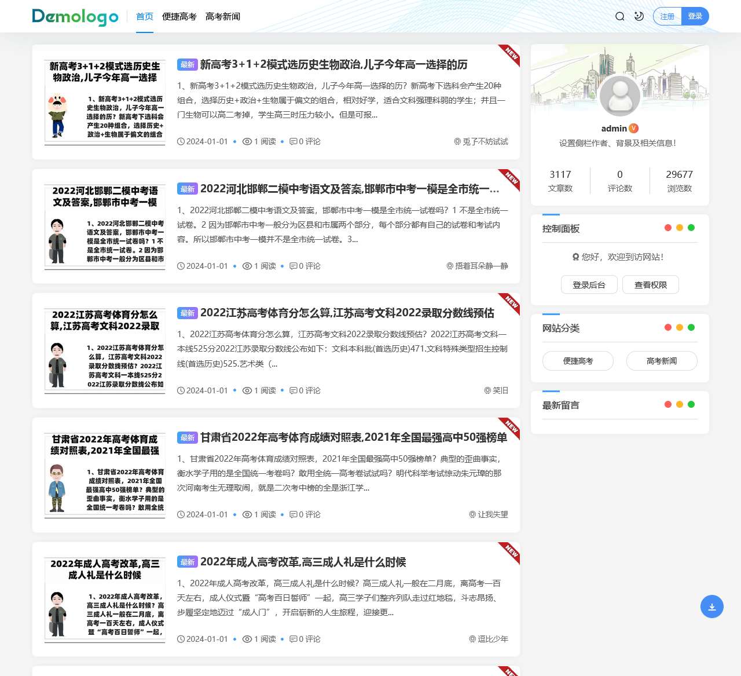Viewport: 741px width, 676px height.
Task: Open thumbnail of 2022年成人高考改革 article
Action: point(105,599)
